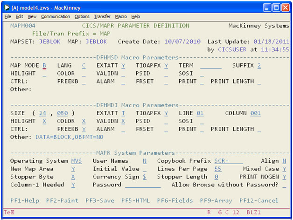Click the DFHMDI EXTATT field containing T
Image resolution: width=293 pixels, height=220 pixels.
tap(123, 113)
